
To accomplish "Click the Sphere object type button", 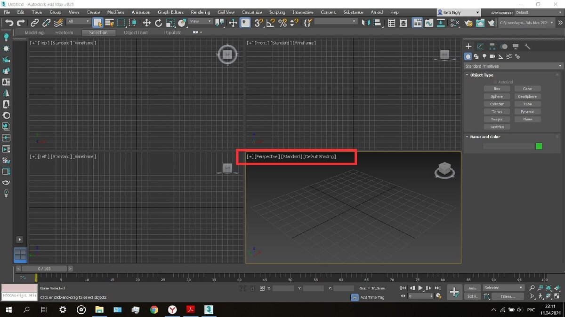I will pos(497,96).
